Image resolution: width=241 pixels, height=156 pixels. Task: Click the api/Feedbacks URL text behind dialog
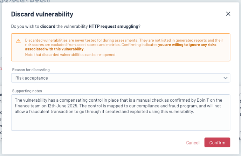tap(25, 1)
